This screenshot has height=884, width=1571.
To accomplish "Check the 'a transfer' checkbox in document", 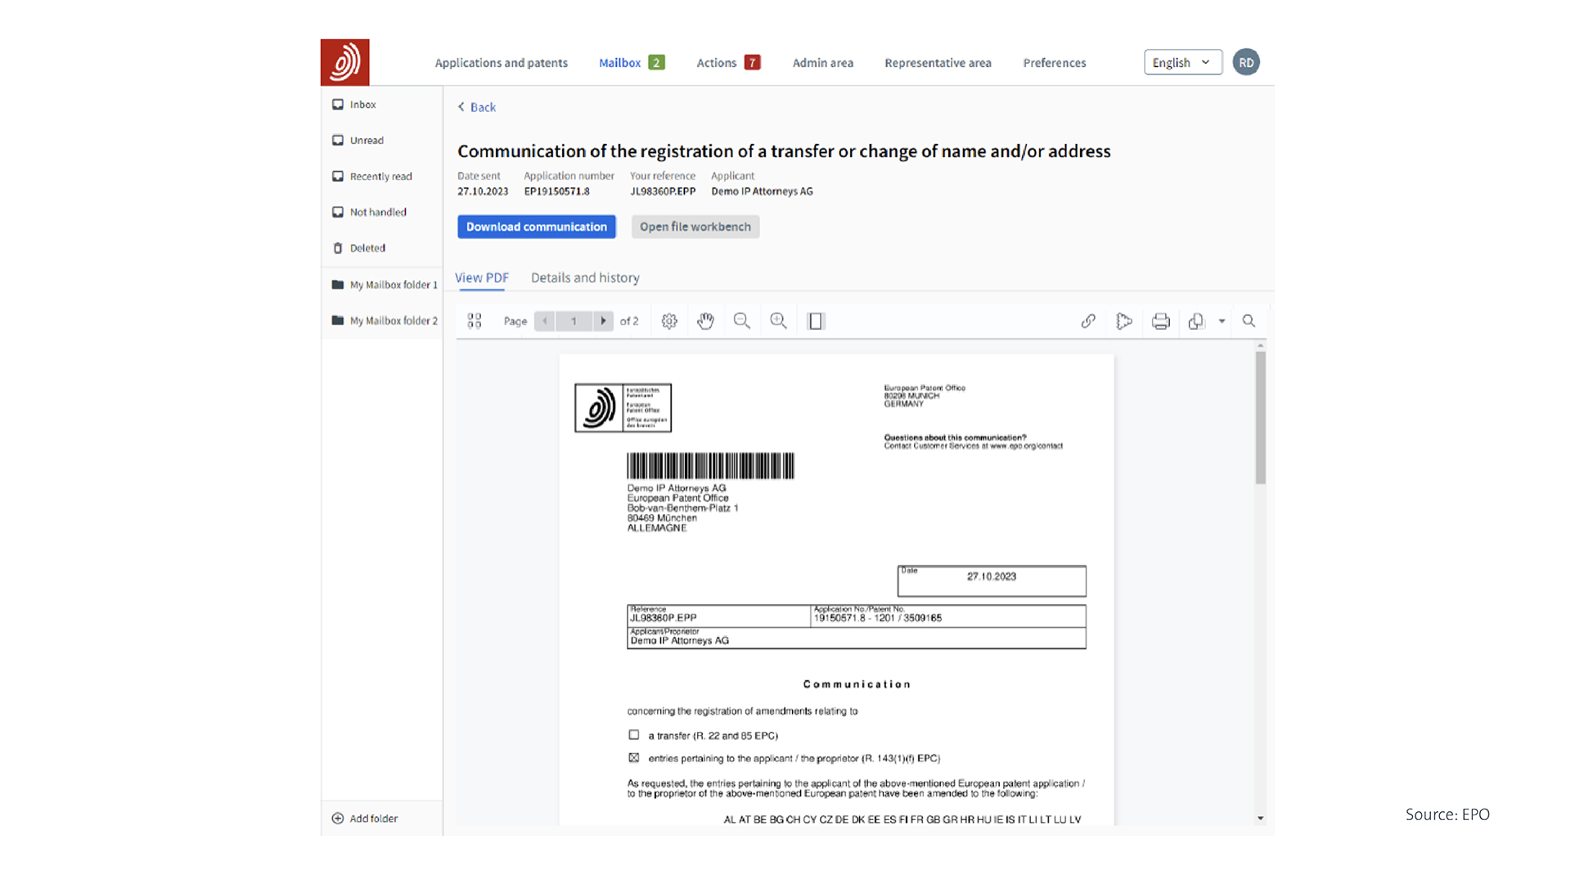I will point(634,735).
